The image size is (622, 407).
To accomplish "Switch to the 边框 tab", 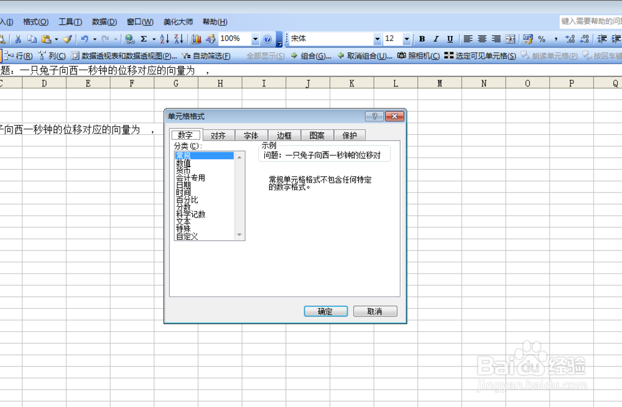I will coord(284,135).
